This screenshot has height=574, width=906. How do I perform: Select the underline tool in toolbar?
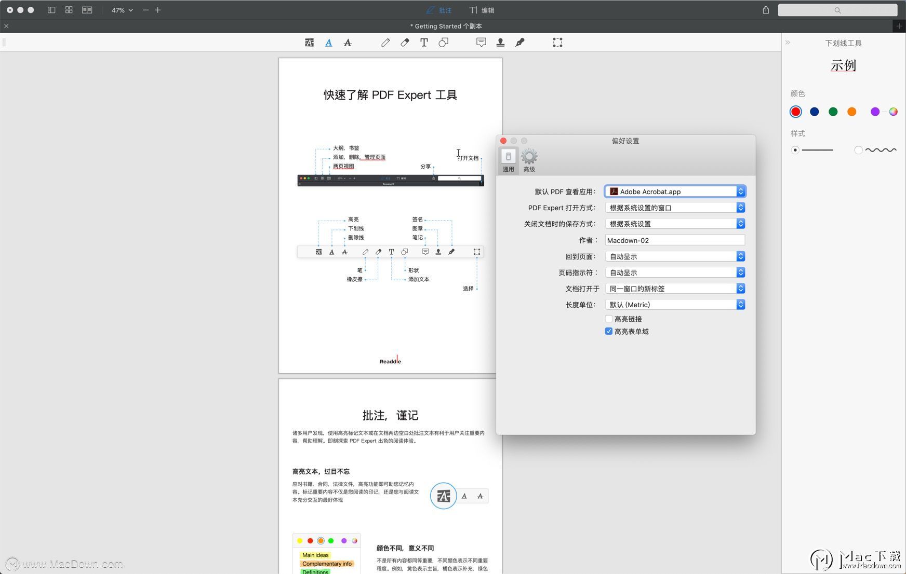(328, 43)
